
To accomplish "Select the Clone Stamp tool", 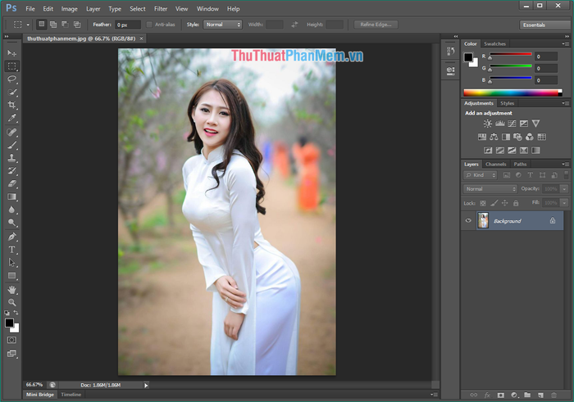I will click(x=11, y=158).
